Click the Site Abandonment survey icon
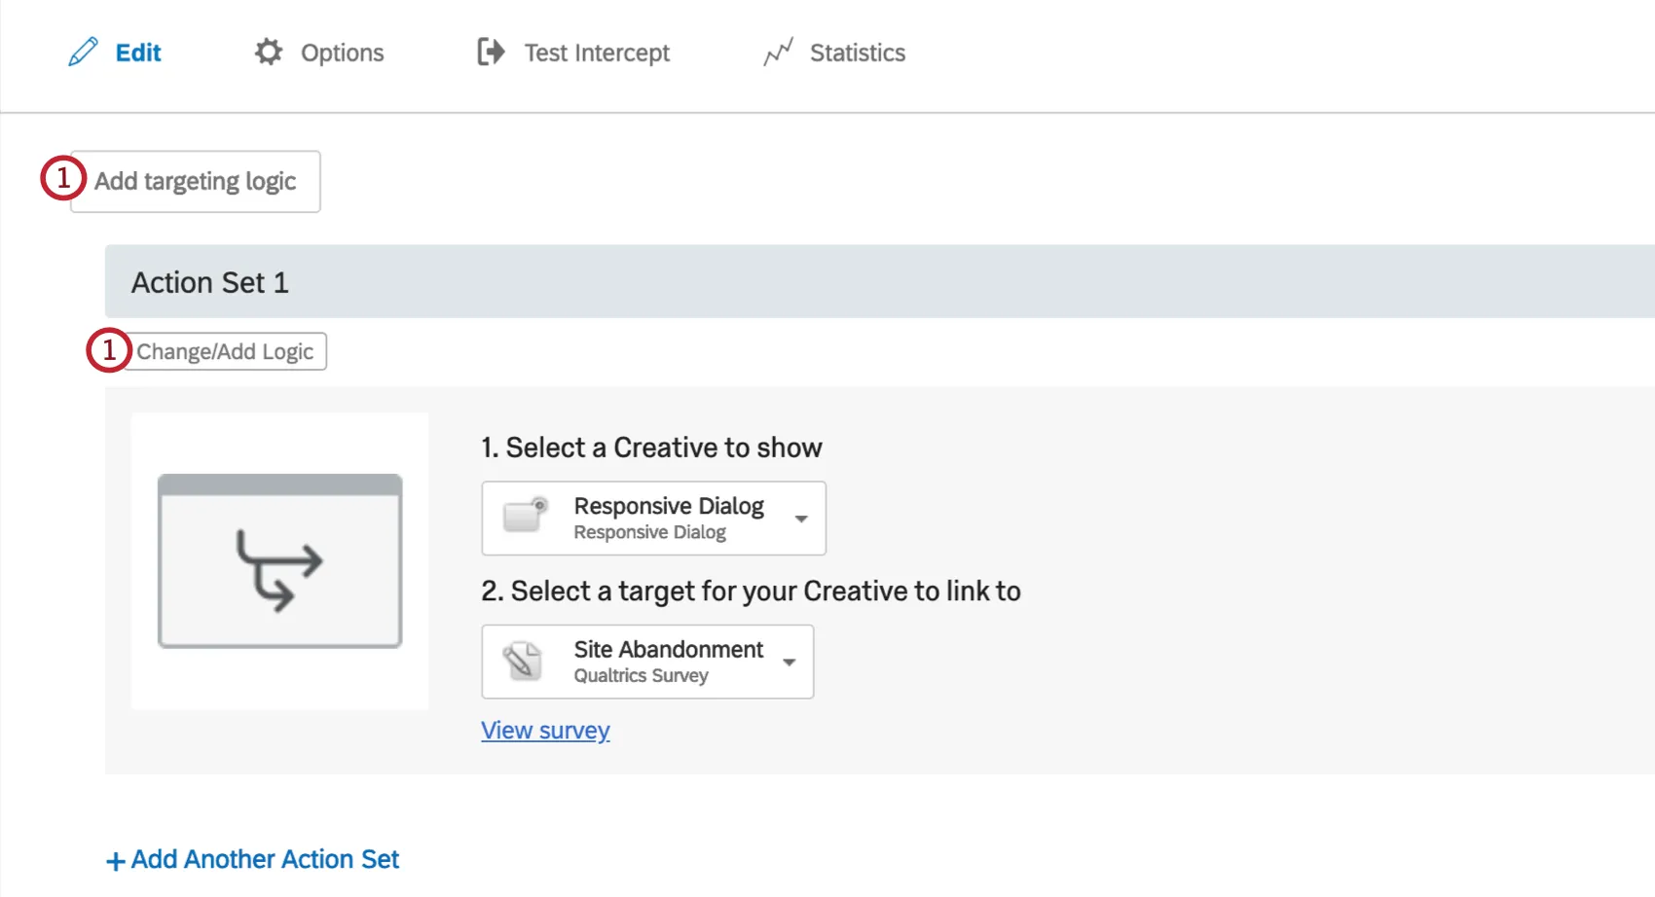 coord(523,662)
